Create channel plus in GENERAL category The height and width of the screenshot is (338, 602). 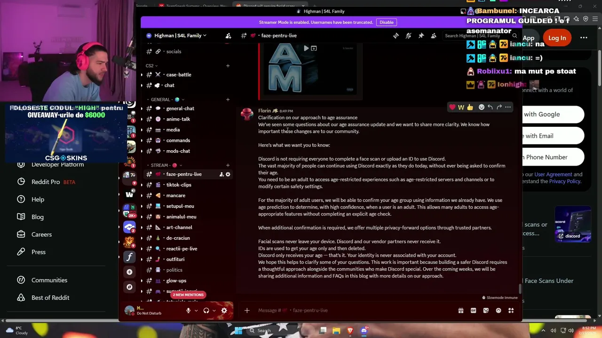pos(228,100)
